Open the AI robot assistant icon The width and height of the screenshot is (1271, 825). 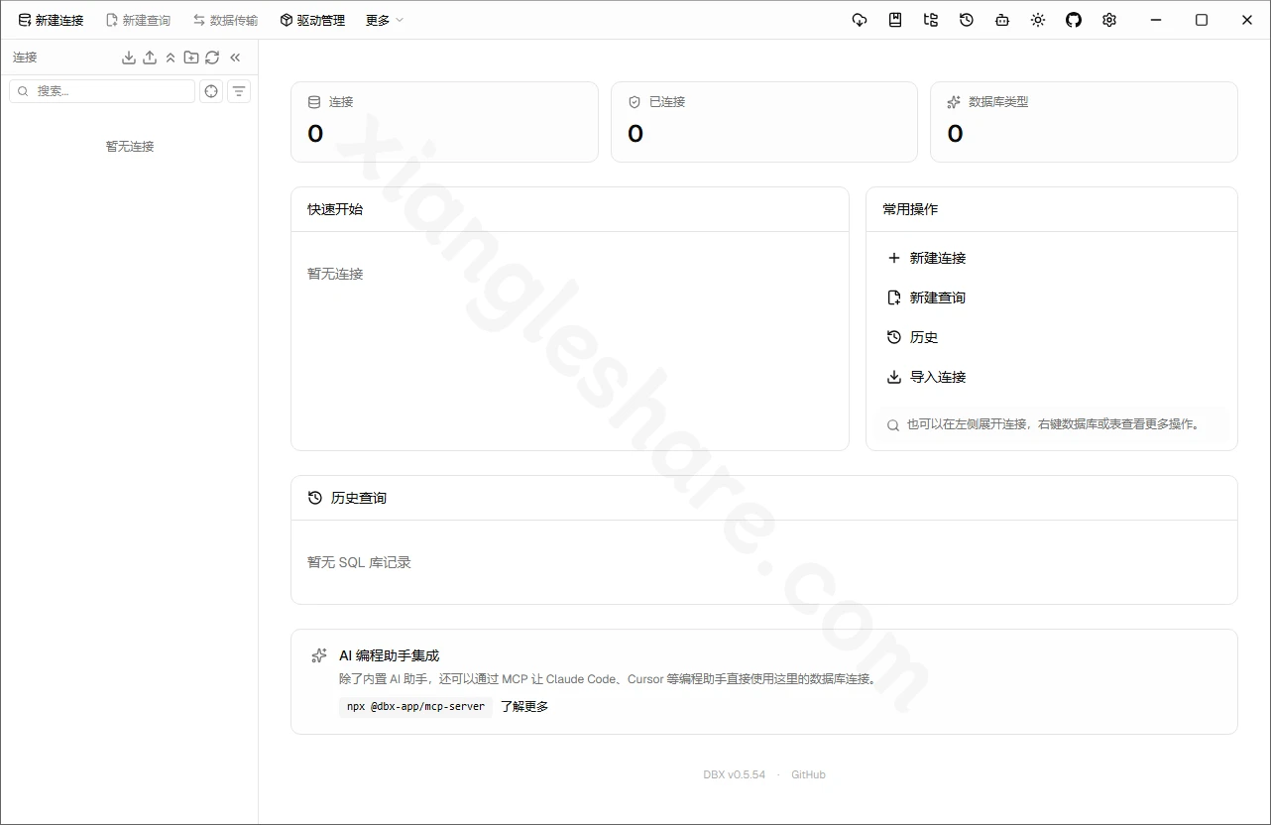click(x=1002, y=20)
